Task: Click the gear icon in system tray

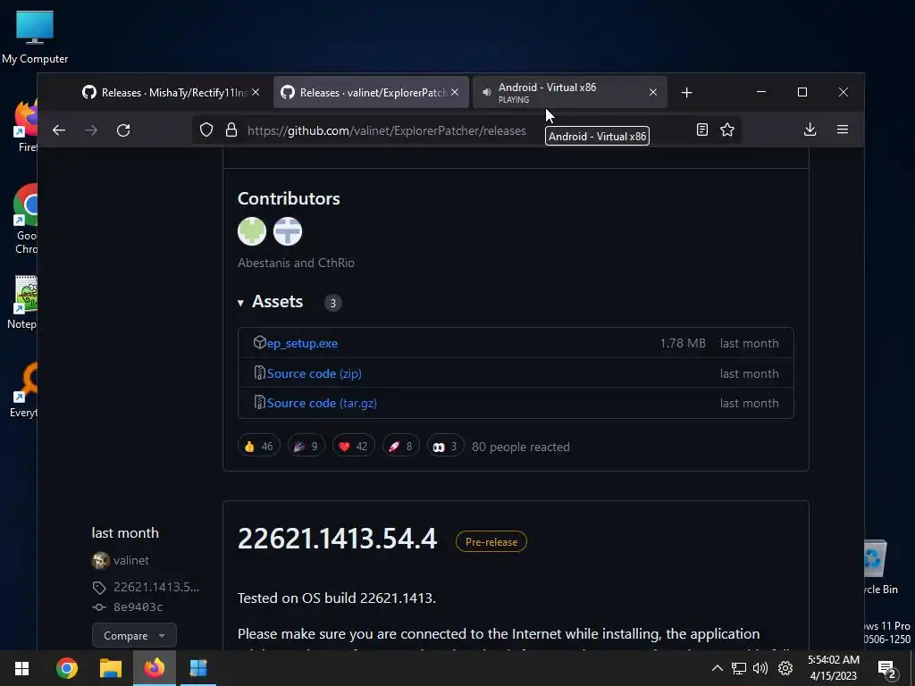Action: (x=785, y=668)
